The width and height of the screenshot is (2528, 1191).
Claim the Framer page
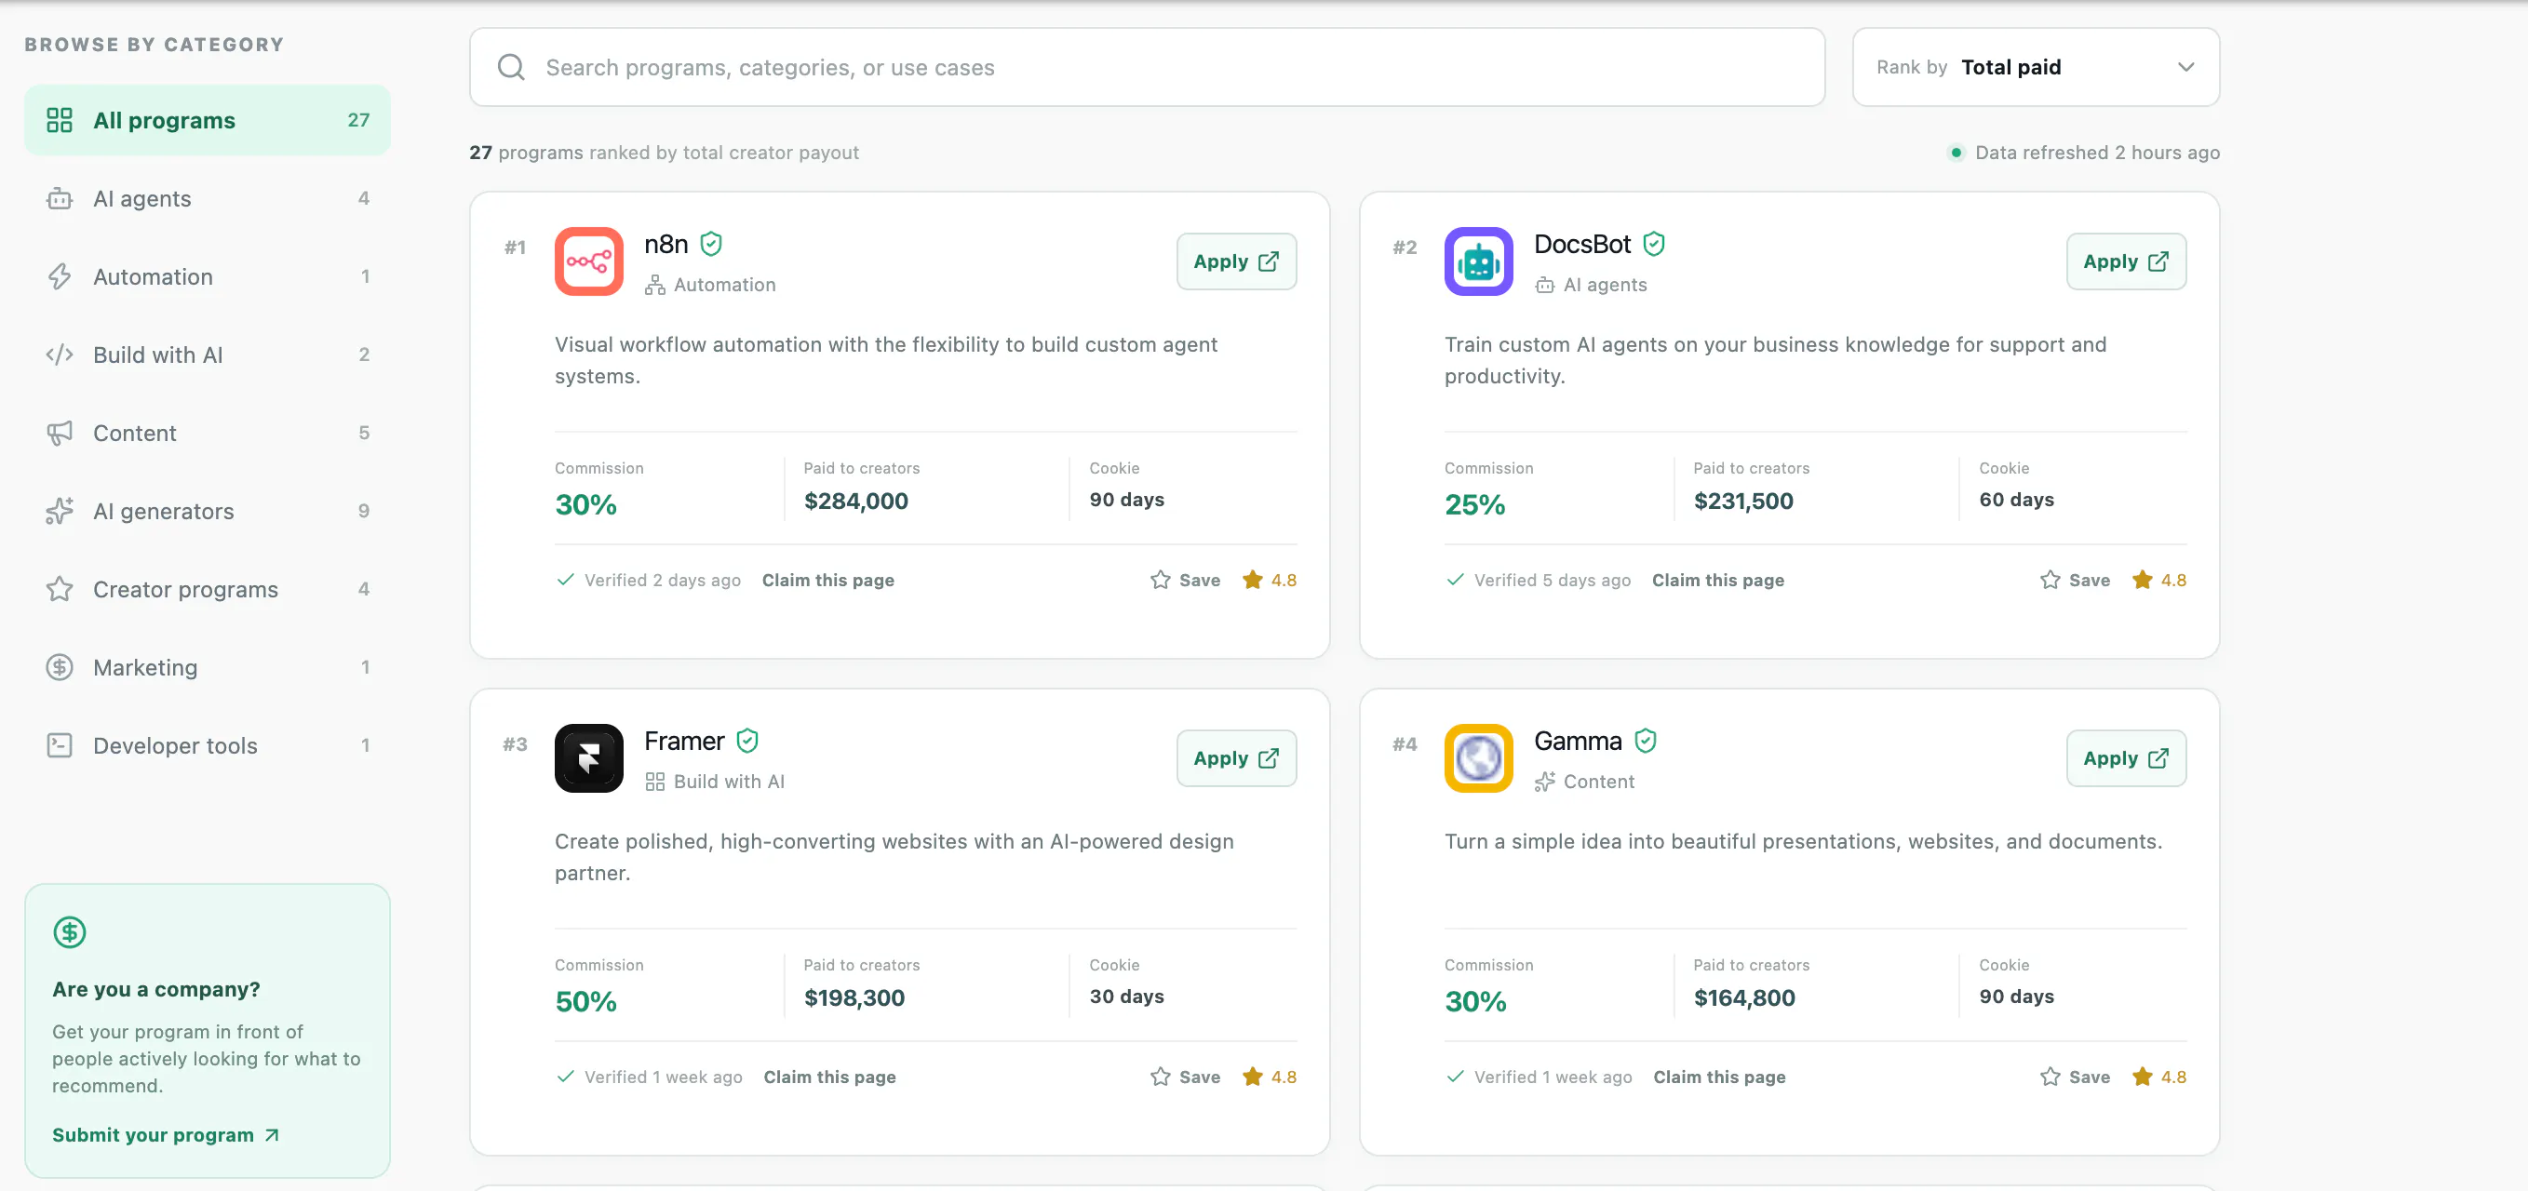click(829, 1077)
